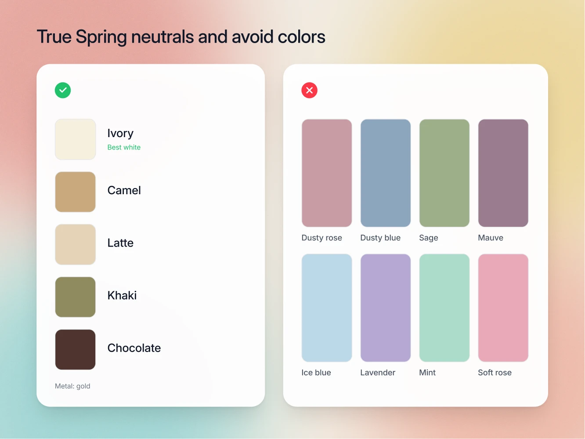585x439 pixels.
Task: Click the "Dusty blue" caption
Action: 380,238
